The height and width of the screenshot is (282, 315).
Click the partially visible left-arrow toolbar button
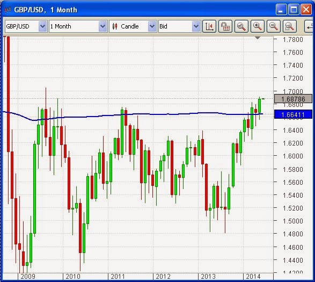[309, 26]
